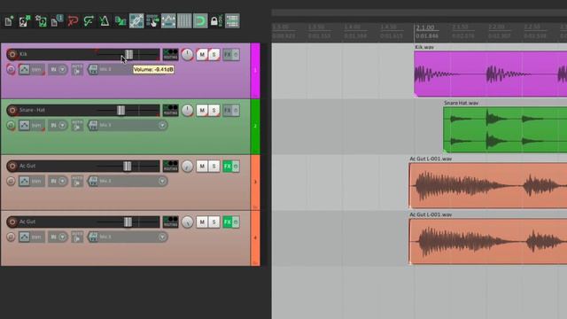
Task: Toggle the Item Grouping toolbar icon
Action: pyautogui.click(x=136, y=21)
